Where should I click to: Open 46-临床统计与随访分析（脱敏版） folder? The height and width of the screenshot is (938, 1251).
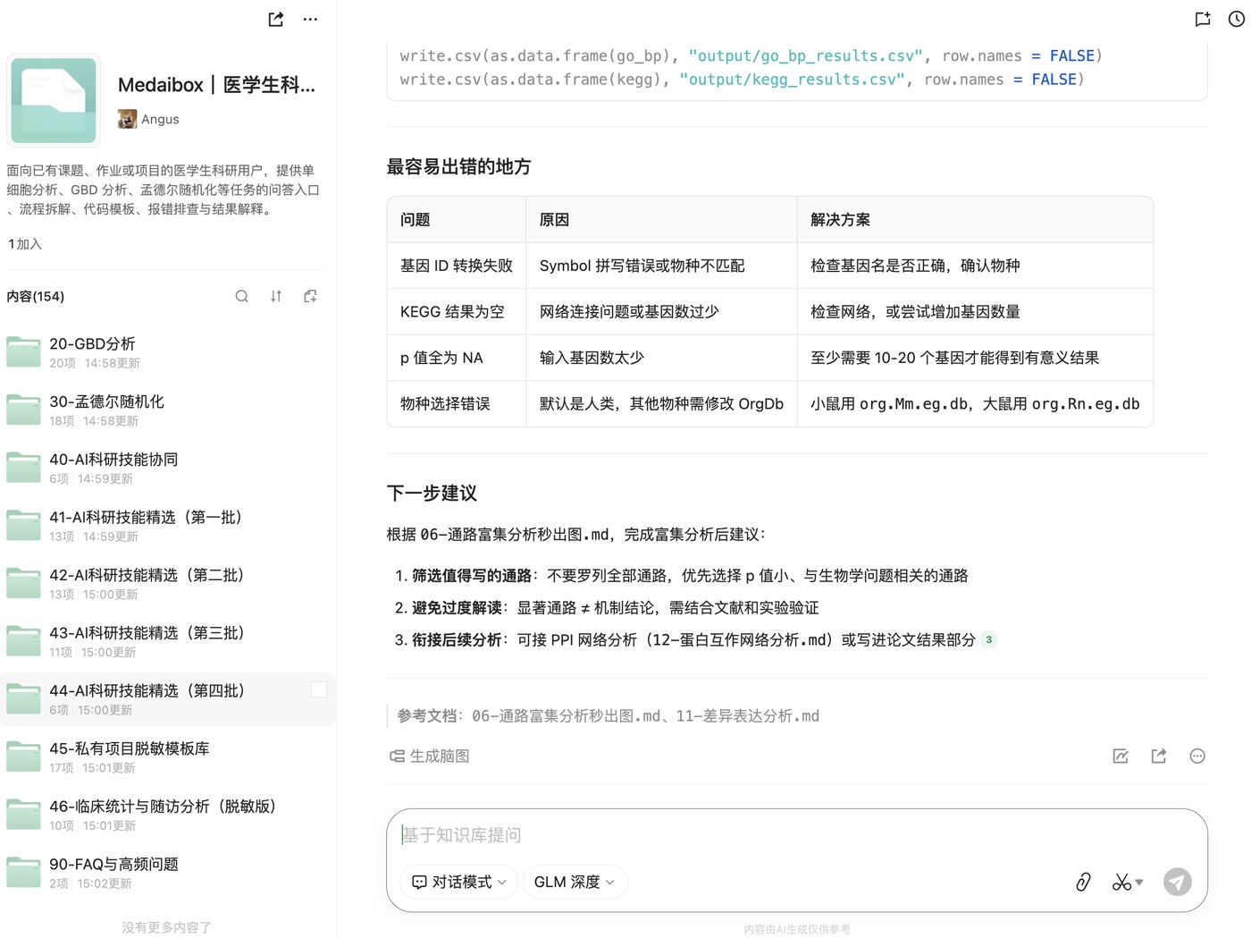166,815
